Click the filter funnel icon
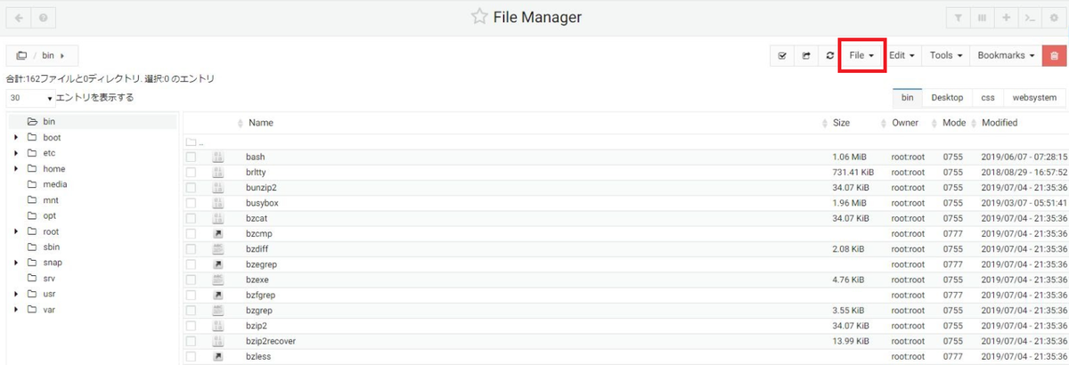 (958, 17)
